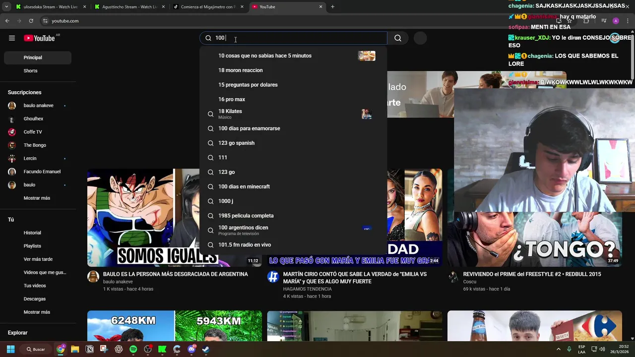Open the Chrome profile avatar A
The width and height of the screenshot is (635, 357).
coord(616,21)
